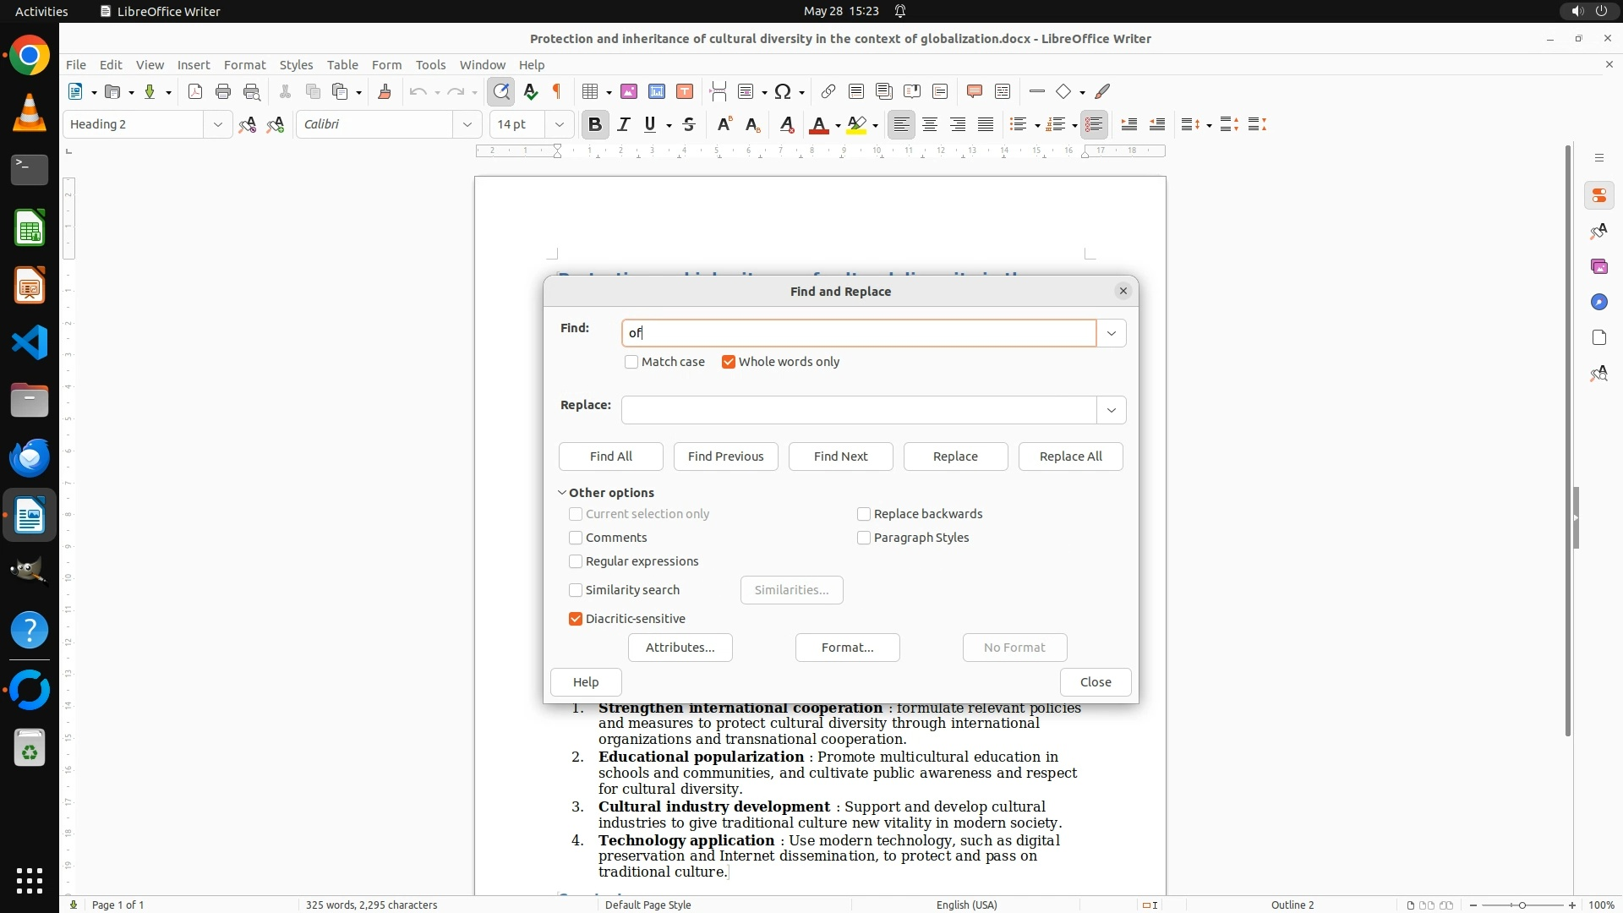Viewport: 1623px width, 913px height.
Task: Open the sidebar Navigator compass icon
Action: pos(1598,302)
